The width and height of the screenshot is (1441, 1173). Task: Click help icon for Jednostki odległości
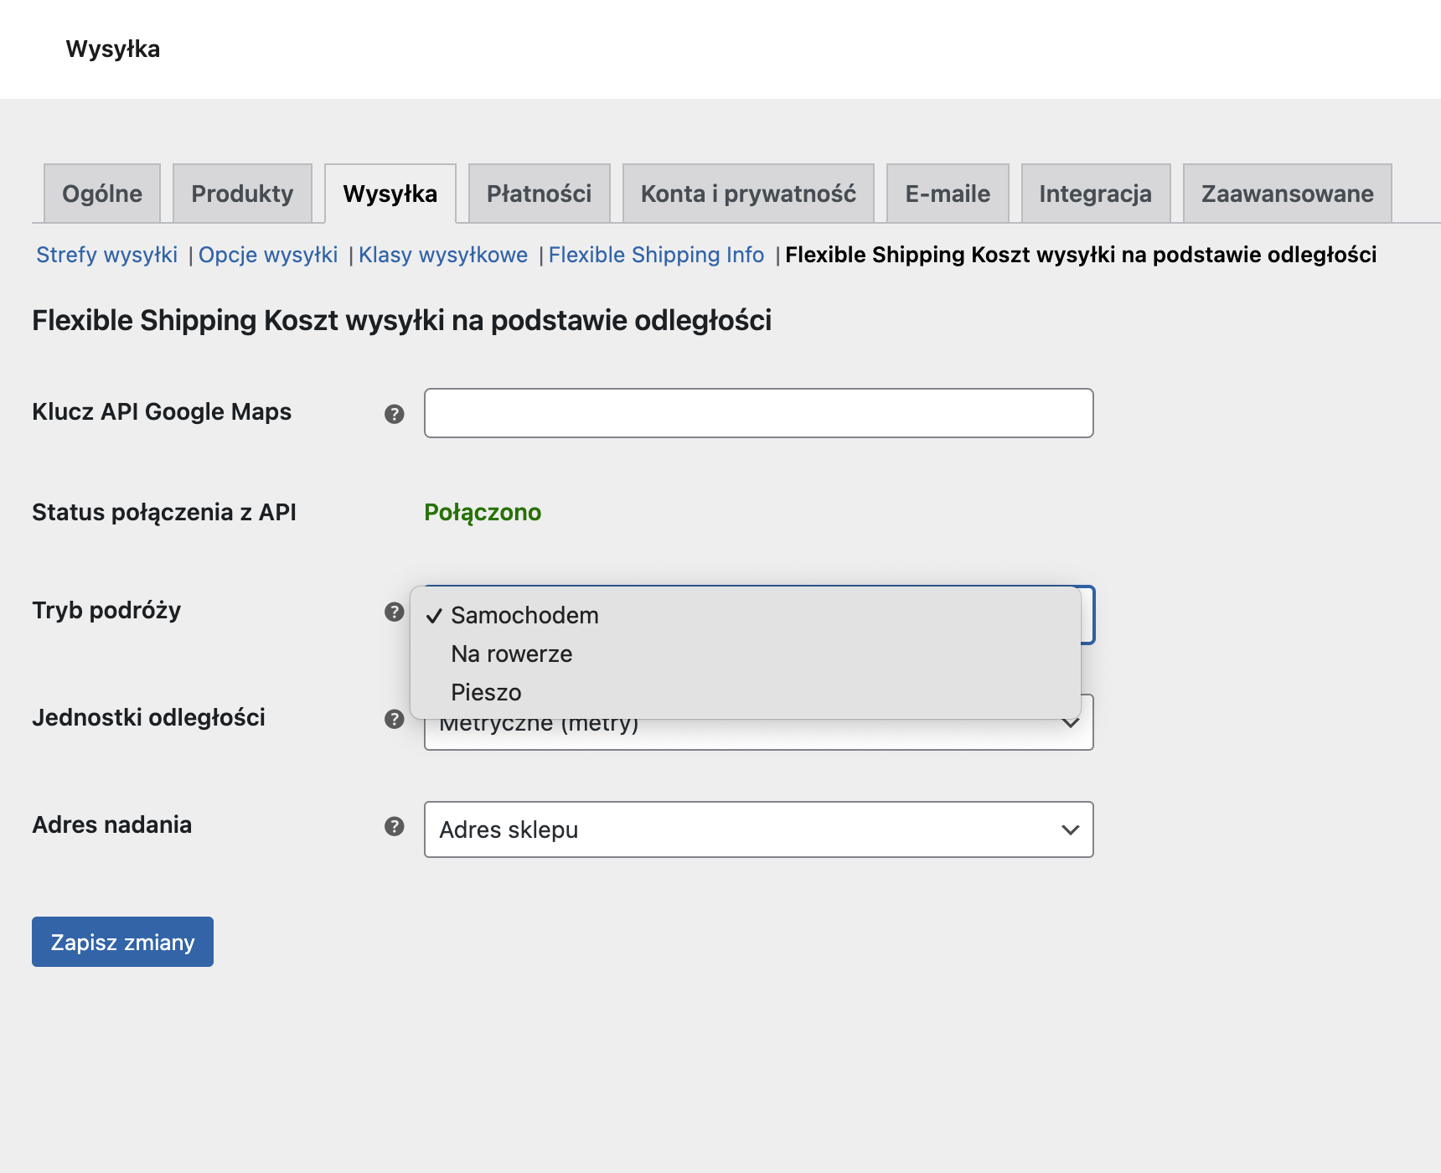point(394,719)
